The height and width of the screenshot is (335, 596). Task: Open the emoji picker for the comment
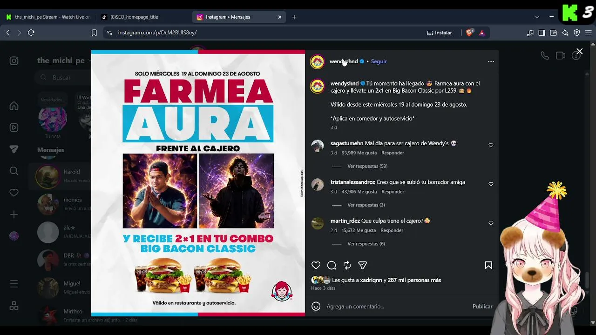(x=316, y=306)
